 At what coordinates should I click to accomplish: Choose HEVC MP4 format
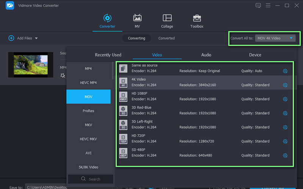[x=88, y=83]
